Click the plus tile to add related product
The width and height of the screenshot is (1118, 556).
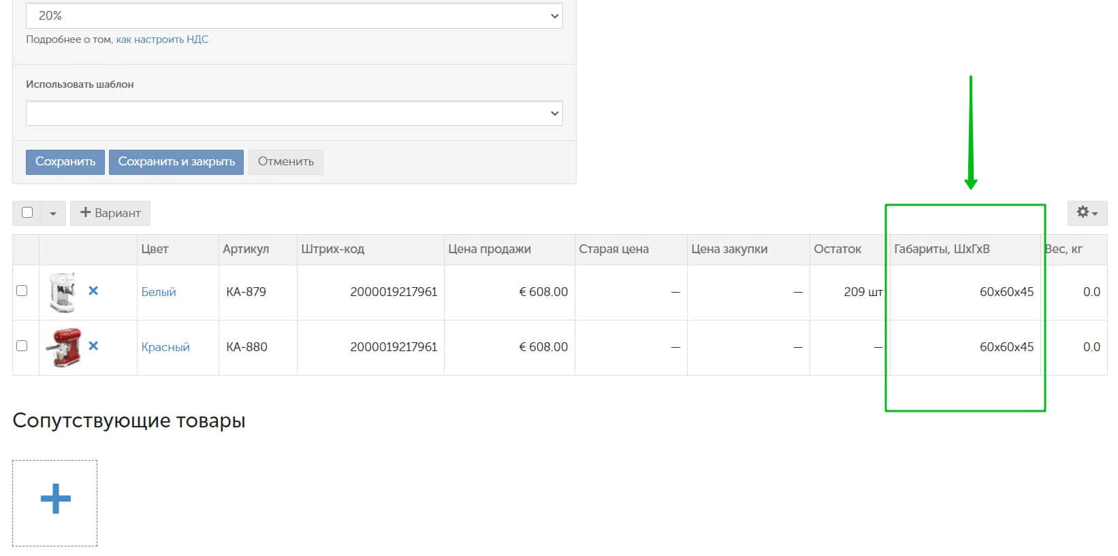tap(55, 502)
